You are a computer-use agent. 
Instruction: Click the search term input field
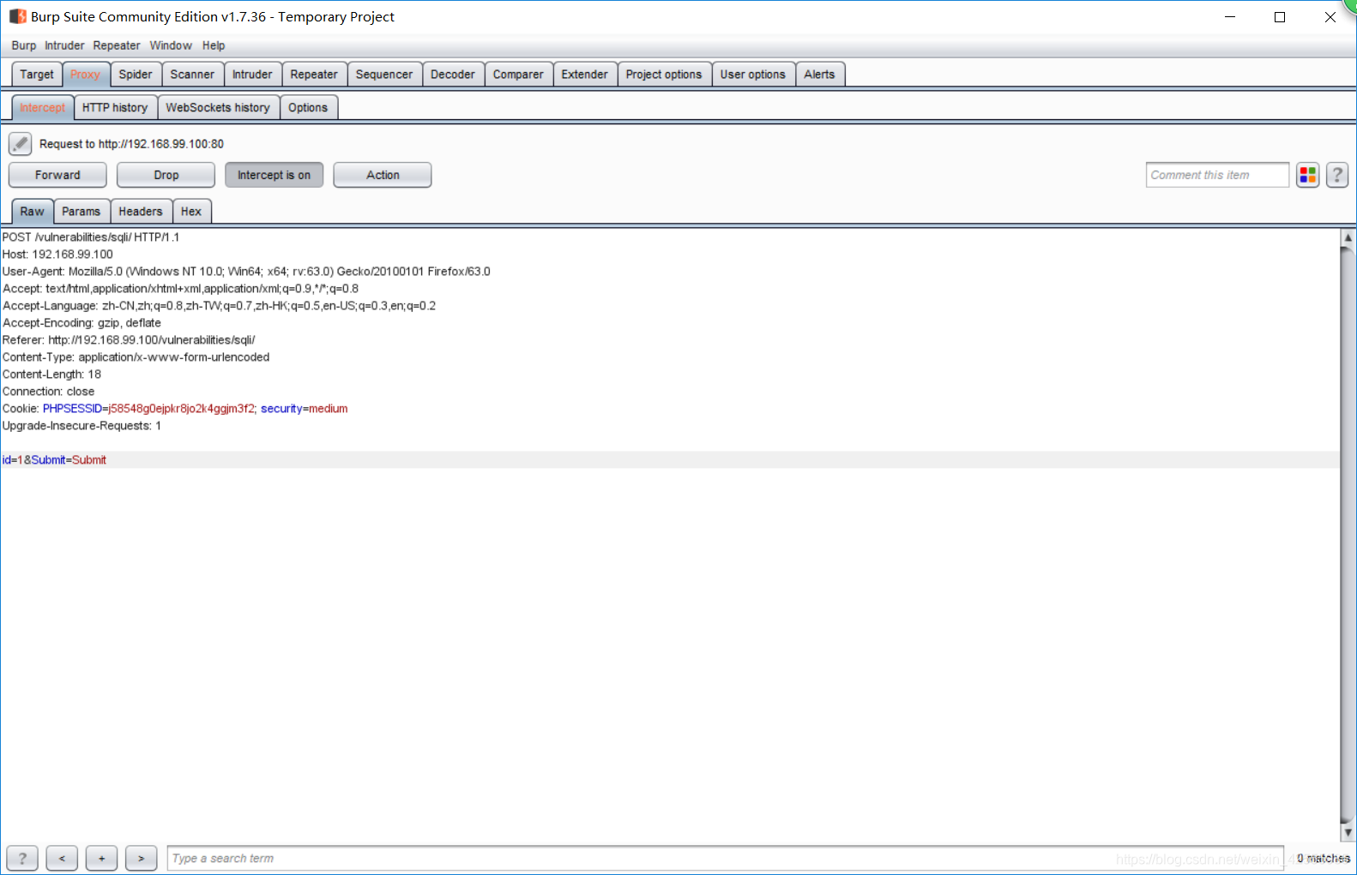click(726, 858)
